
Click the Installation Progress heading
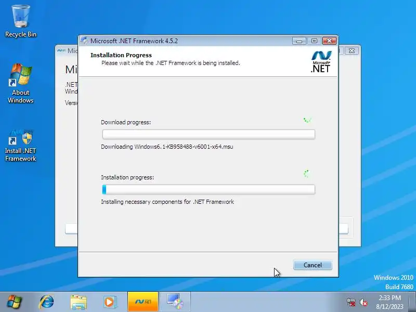pyautogui.click(x=121, y=55)
